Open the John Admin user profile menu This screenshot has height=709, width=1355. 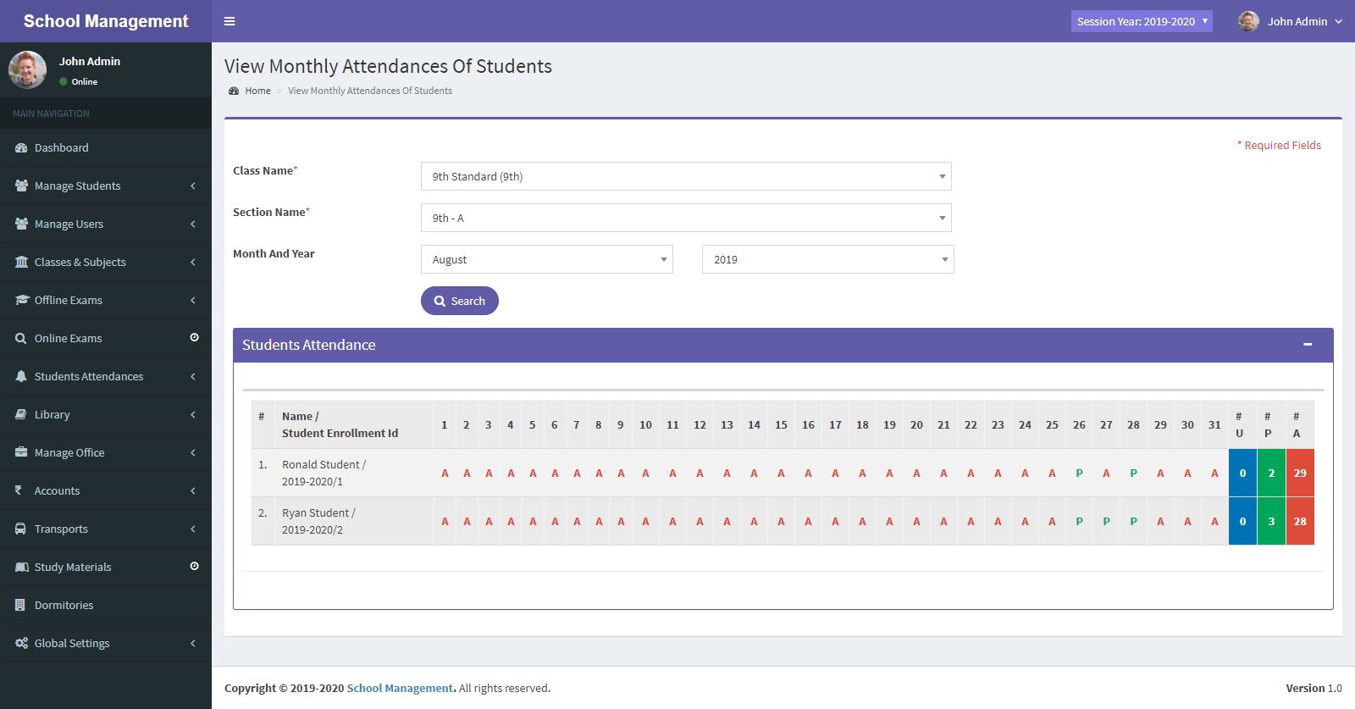[1291, 21]
